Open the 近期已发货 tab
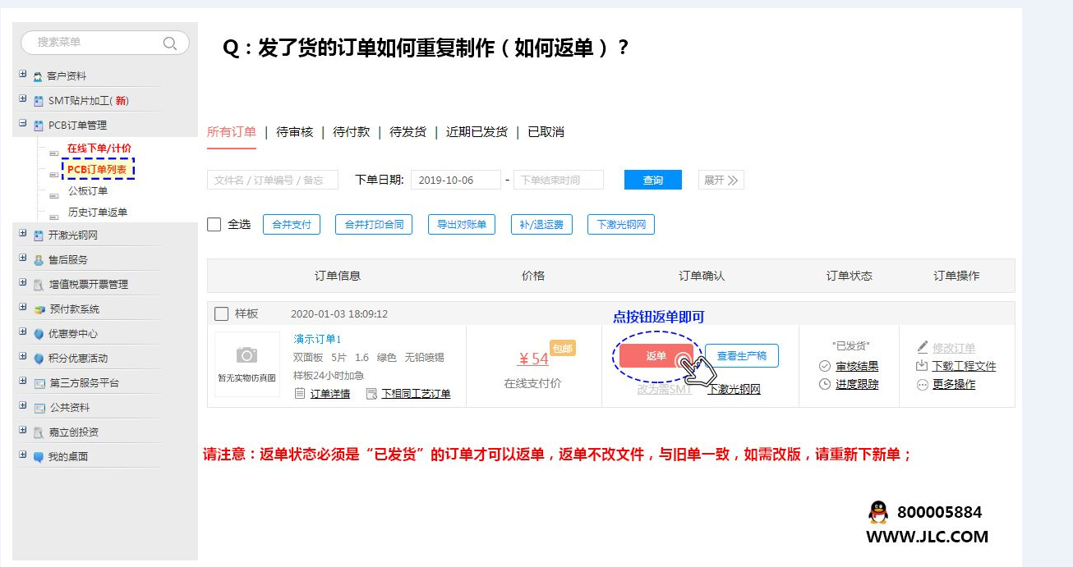 [477, 132]
